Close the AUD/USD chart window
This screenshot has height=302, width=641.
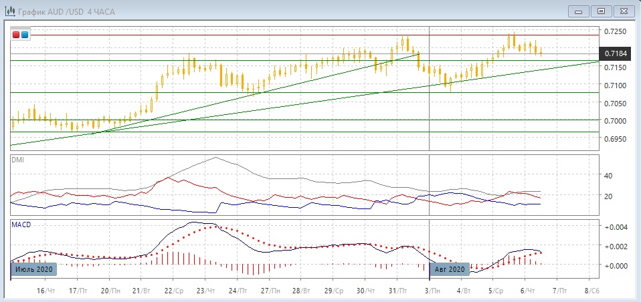click(623, 11)
